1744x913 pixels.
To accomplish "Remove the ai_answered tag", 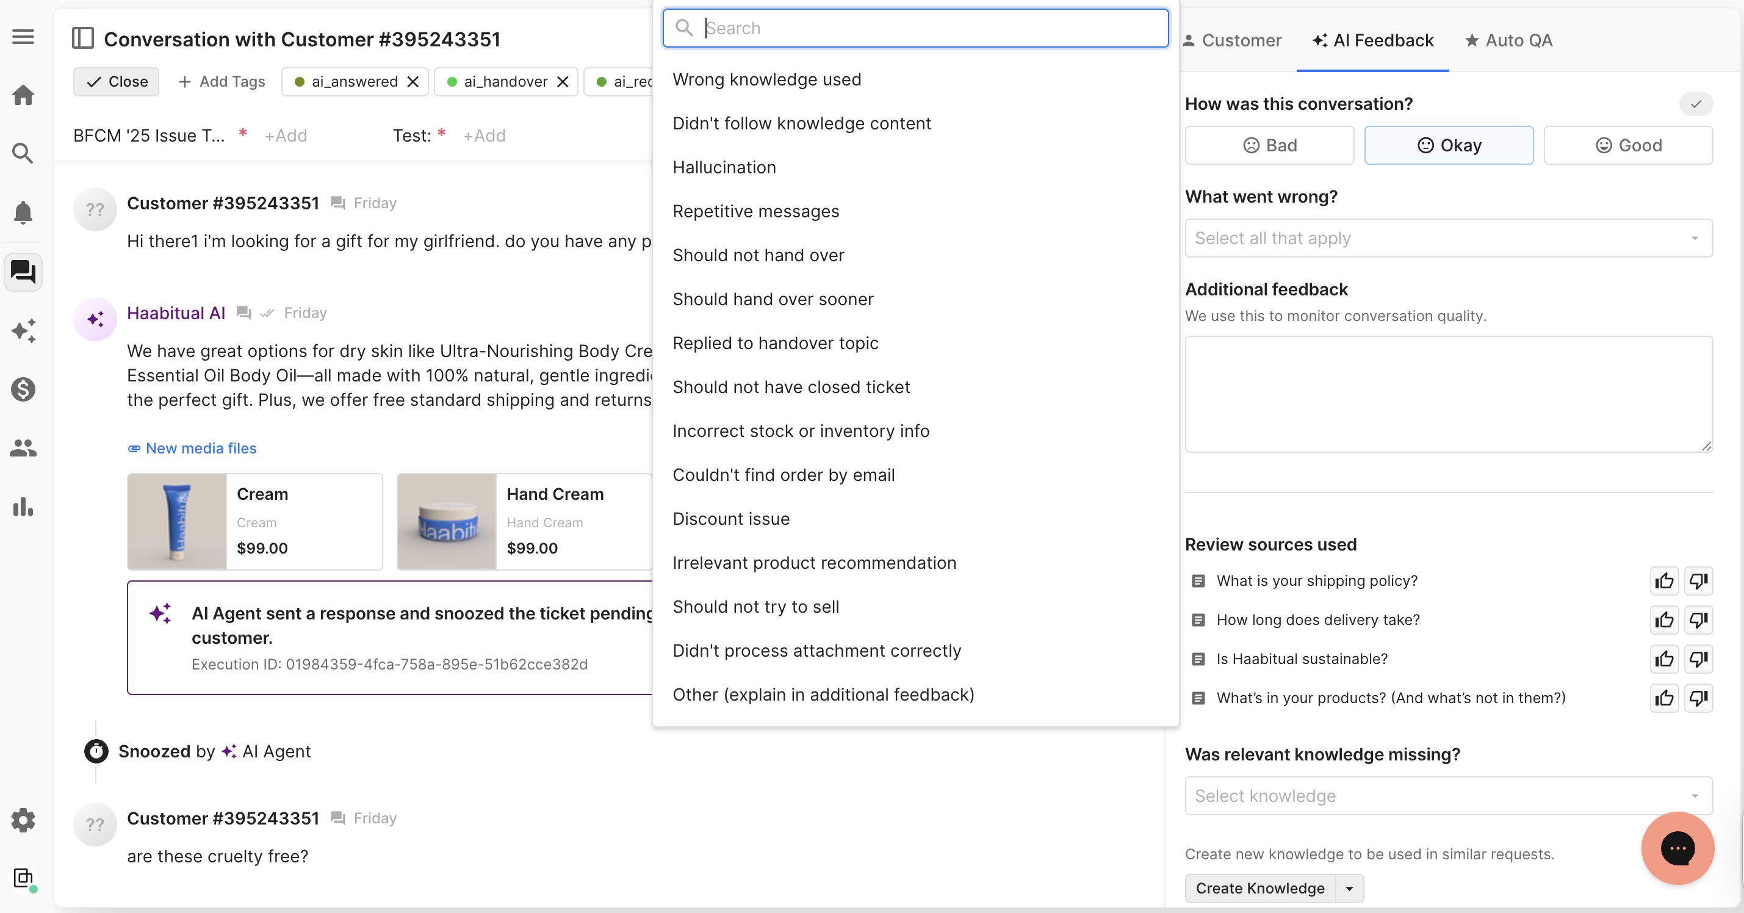I will [413, 82].
